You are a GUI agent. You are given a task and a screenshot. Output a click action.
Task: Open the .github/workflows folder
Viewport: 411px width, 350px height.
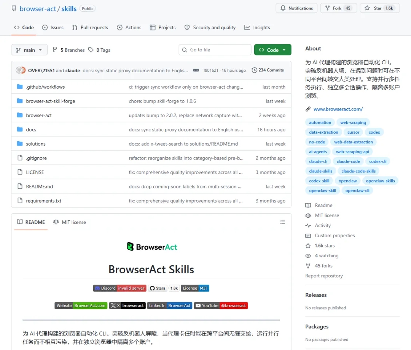coord(45,87)
